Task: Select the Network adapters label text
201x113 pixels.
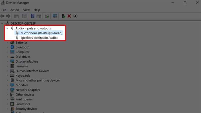Action: pos(28,90)
